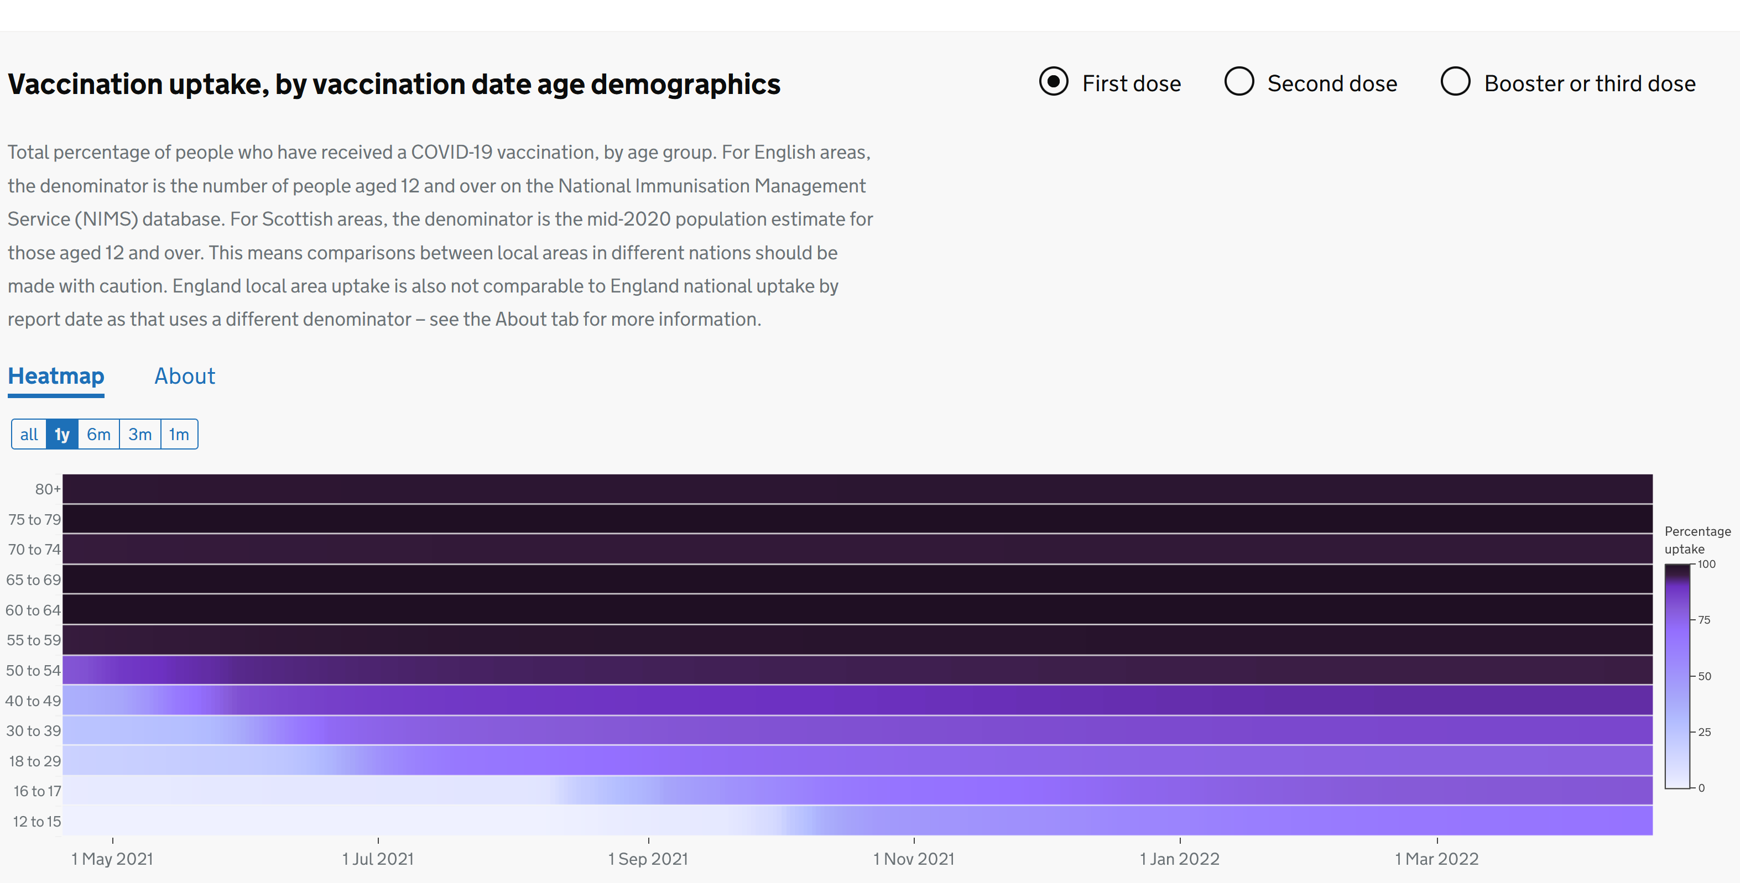Set time range to all

(x=29, y=434)
